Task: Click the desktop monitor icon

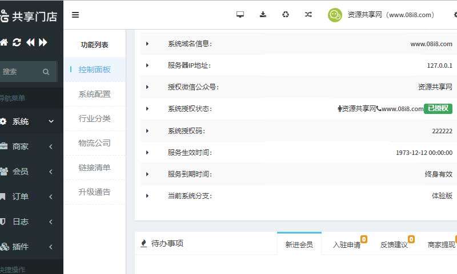Action: click(x=240, y=14)
